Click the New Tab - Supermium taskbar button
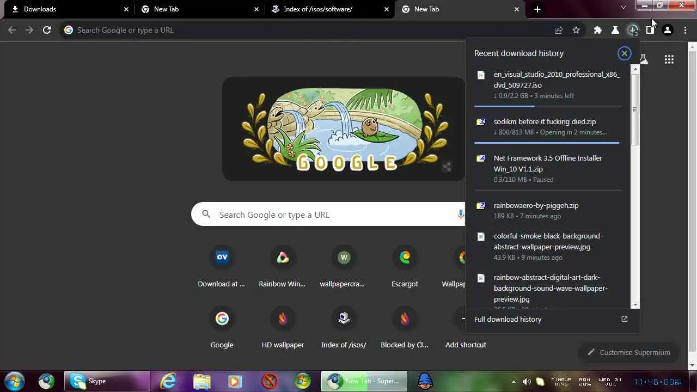This screenshot has width=697, height=392. pyautogui.click(x=364, y=381)
